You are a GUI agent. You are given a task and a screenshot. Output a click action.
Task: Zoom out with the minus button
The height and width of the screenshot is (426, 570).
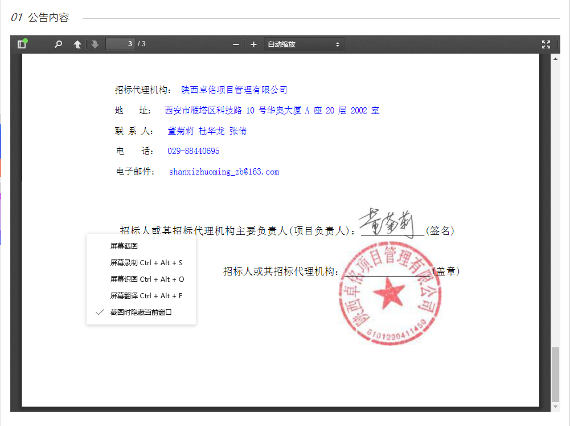tap(236, 44)
